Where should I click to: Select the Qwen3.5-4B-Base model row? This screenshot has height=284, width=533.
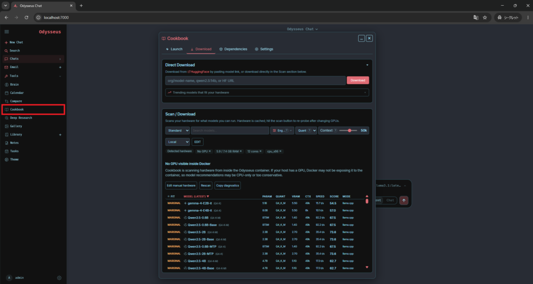tap(264, 268)
